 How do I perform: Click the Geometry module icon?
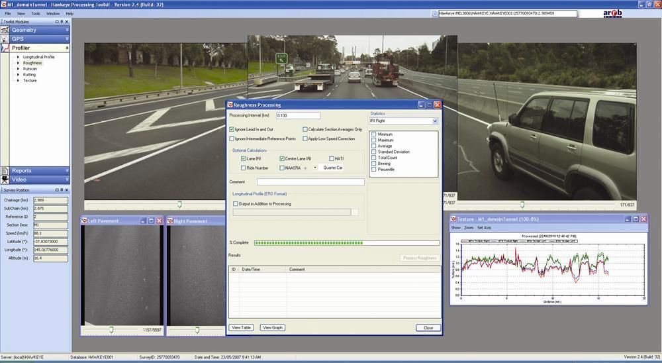pos(5,30)
